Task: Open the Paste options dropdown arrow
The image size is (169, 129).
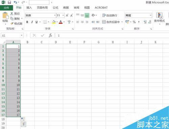Action: (5, 24)
